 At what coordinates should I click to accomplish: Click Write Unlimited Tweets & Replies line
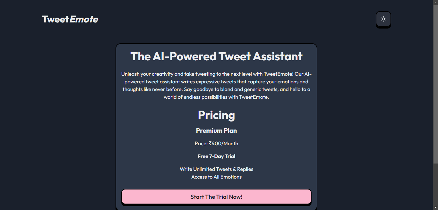tap(216, 169)
